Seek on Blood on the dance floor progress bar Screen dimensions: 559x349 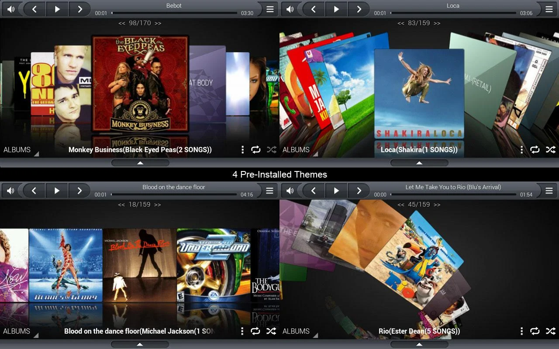(174, 195)
